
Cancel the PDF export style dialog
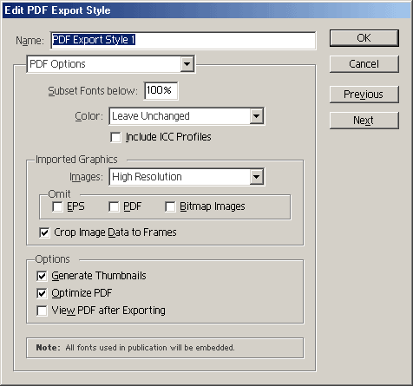click(364, 64)
